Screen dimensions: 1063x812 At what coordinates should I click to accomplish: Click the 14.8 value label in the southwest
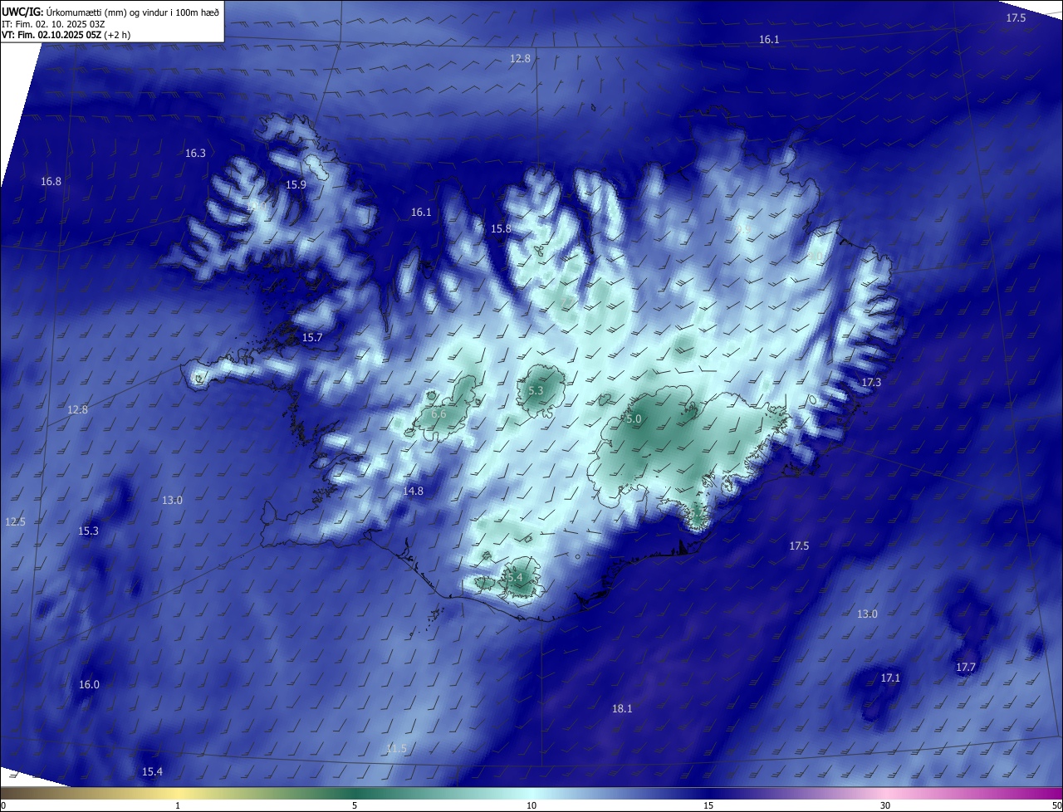point(413,491)
